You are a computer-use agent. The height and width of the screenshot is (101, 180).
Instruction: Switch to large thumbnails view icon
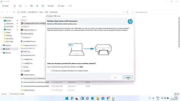[x=178, y=94]
